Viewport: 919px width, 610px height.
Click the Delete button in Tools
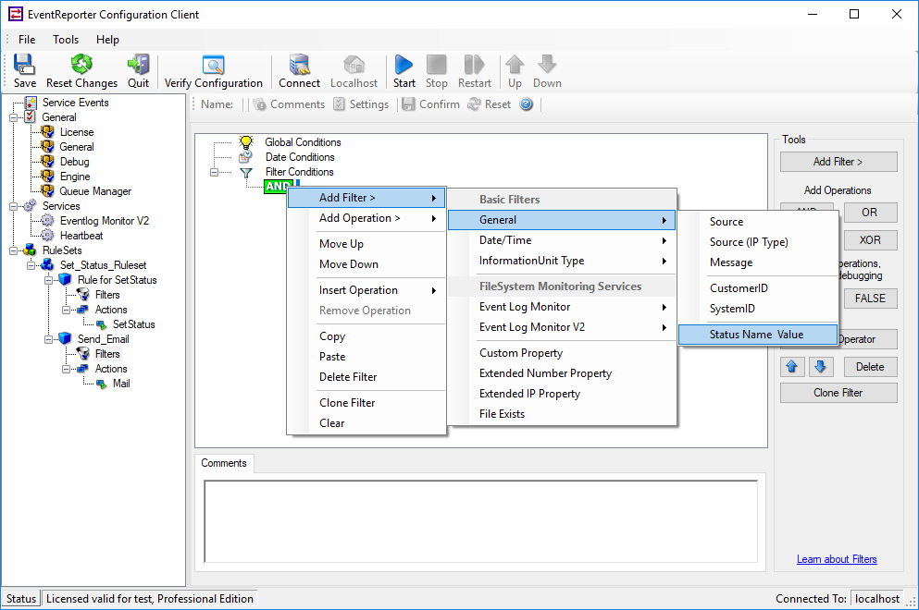point(870,367)
